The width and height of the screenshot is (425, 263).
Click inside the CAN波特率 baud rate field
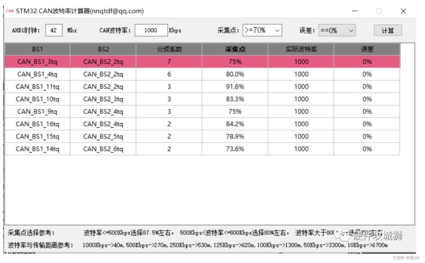click(x=150, y=30)
